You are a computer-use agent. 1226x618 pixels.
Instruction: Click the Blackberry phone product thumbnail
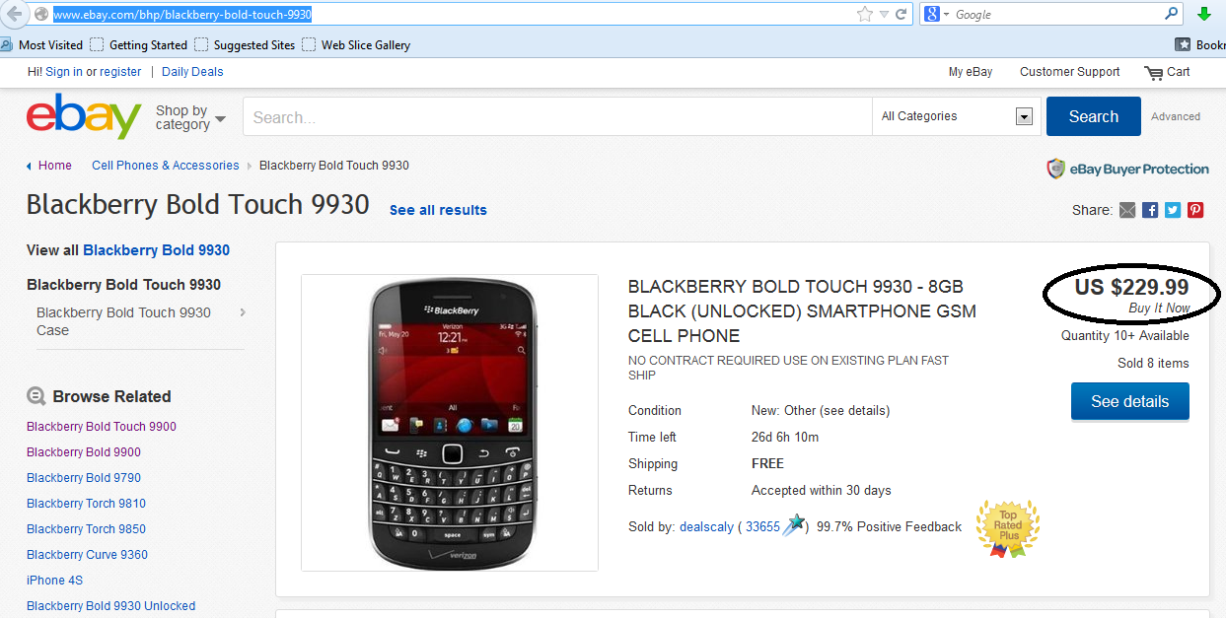450,423
